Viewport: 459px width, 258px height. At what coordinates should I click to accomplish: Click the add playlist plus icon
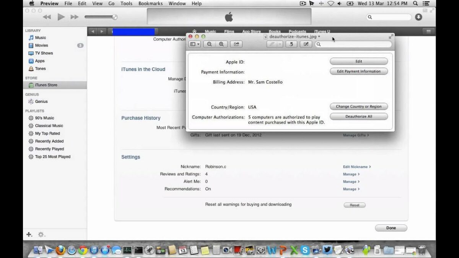[29, 234]
